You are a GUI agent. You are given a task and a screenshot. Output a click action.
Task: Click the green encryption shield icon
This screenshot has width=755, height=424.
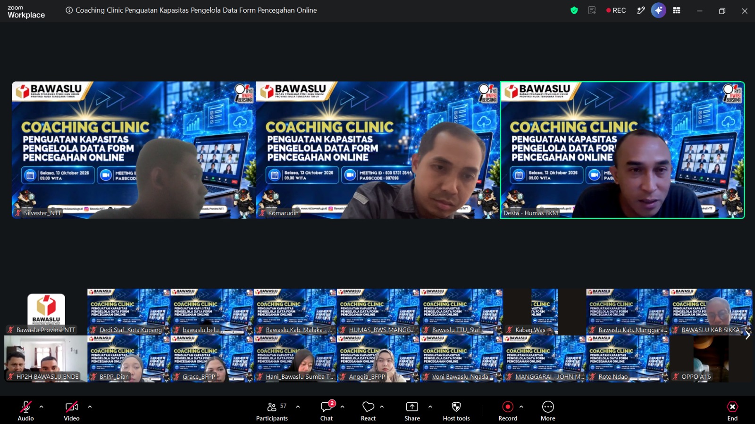pyautogui.click(x=574, y=10)
